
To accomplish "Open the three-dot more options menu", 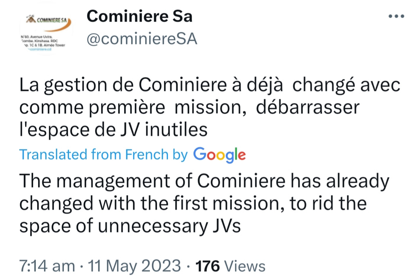I will (396, 16).
